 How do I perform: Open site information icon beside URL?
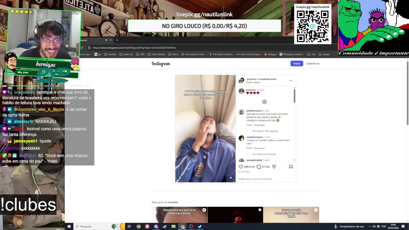pos(89,48)
